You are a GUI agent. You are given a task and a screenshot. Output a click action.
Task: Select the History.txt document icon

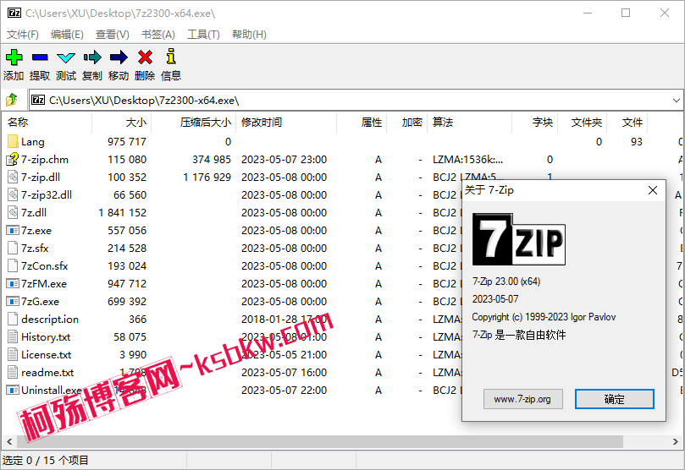13,337
